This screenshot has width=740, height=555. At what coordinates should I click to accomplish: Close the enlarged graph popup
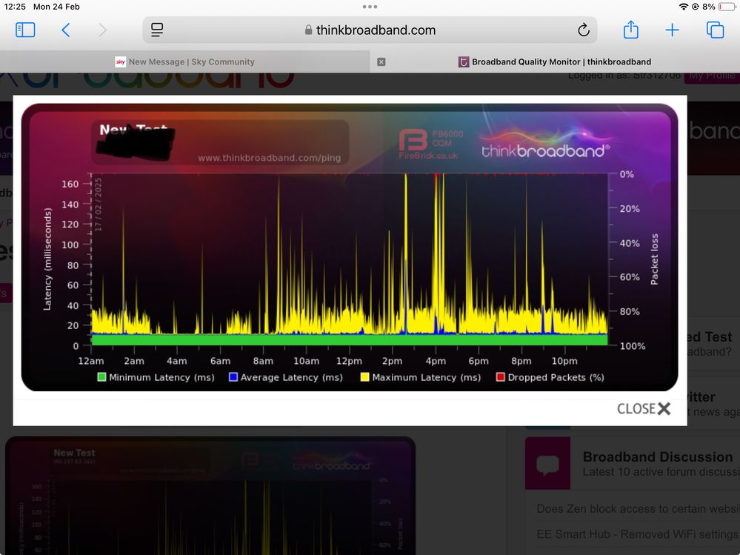pyautogui.click(x=644, y=408)
